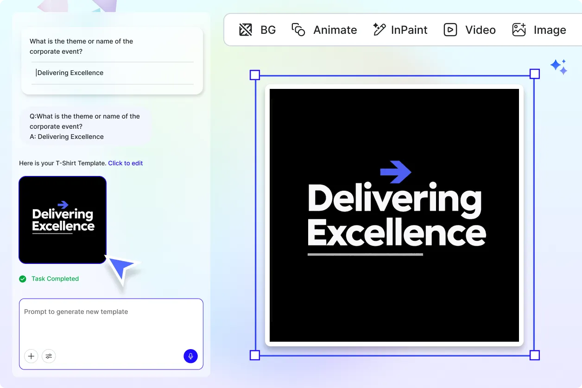This screenshot has width=582, height=388.
Task: Open the InPaint tool
Action: [400, 30]
